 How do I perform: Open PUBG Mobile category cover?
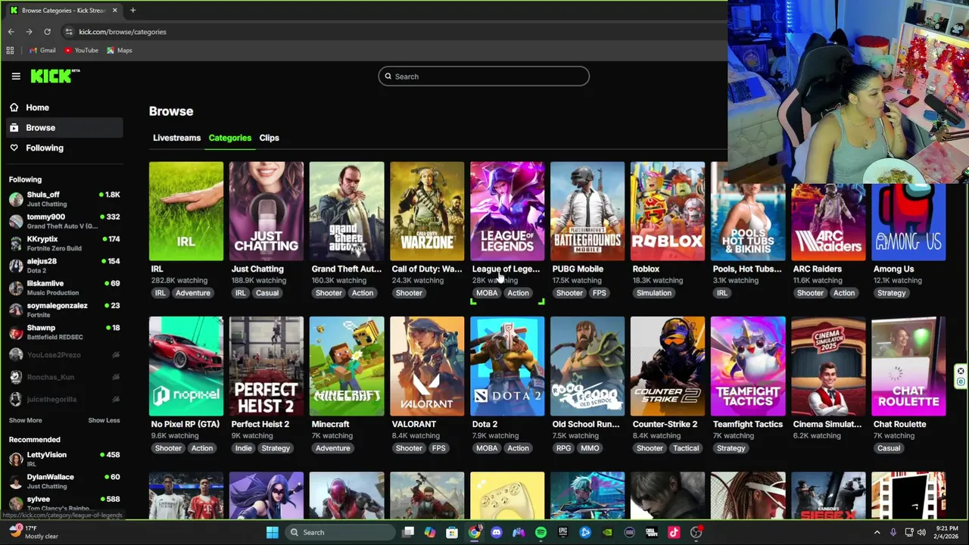tap(587, 211)
